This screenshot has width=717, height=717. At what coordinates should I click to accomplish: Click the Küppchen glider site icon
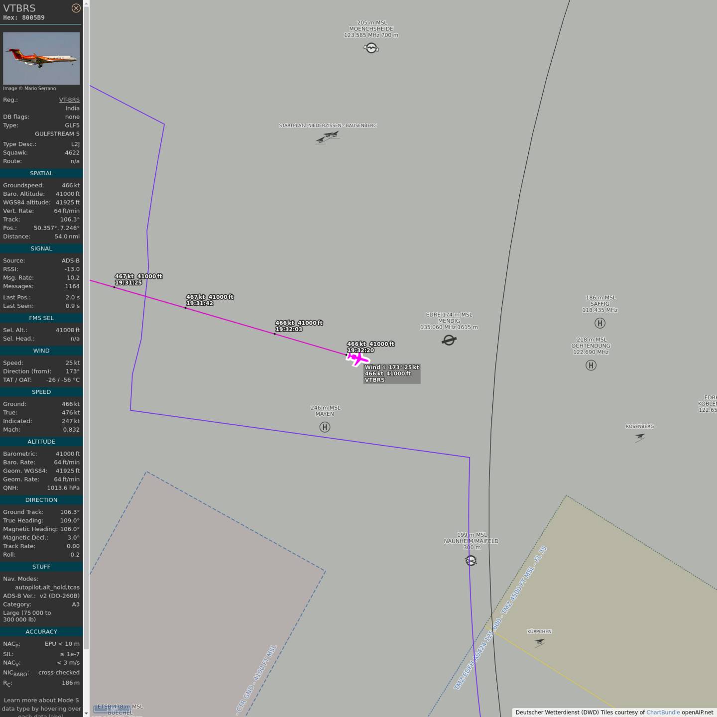point(539,642)
